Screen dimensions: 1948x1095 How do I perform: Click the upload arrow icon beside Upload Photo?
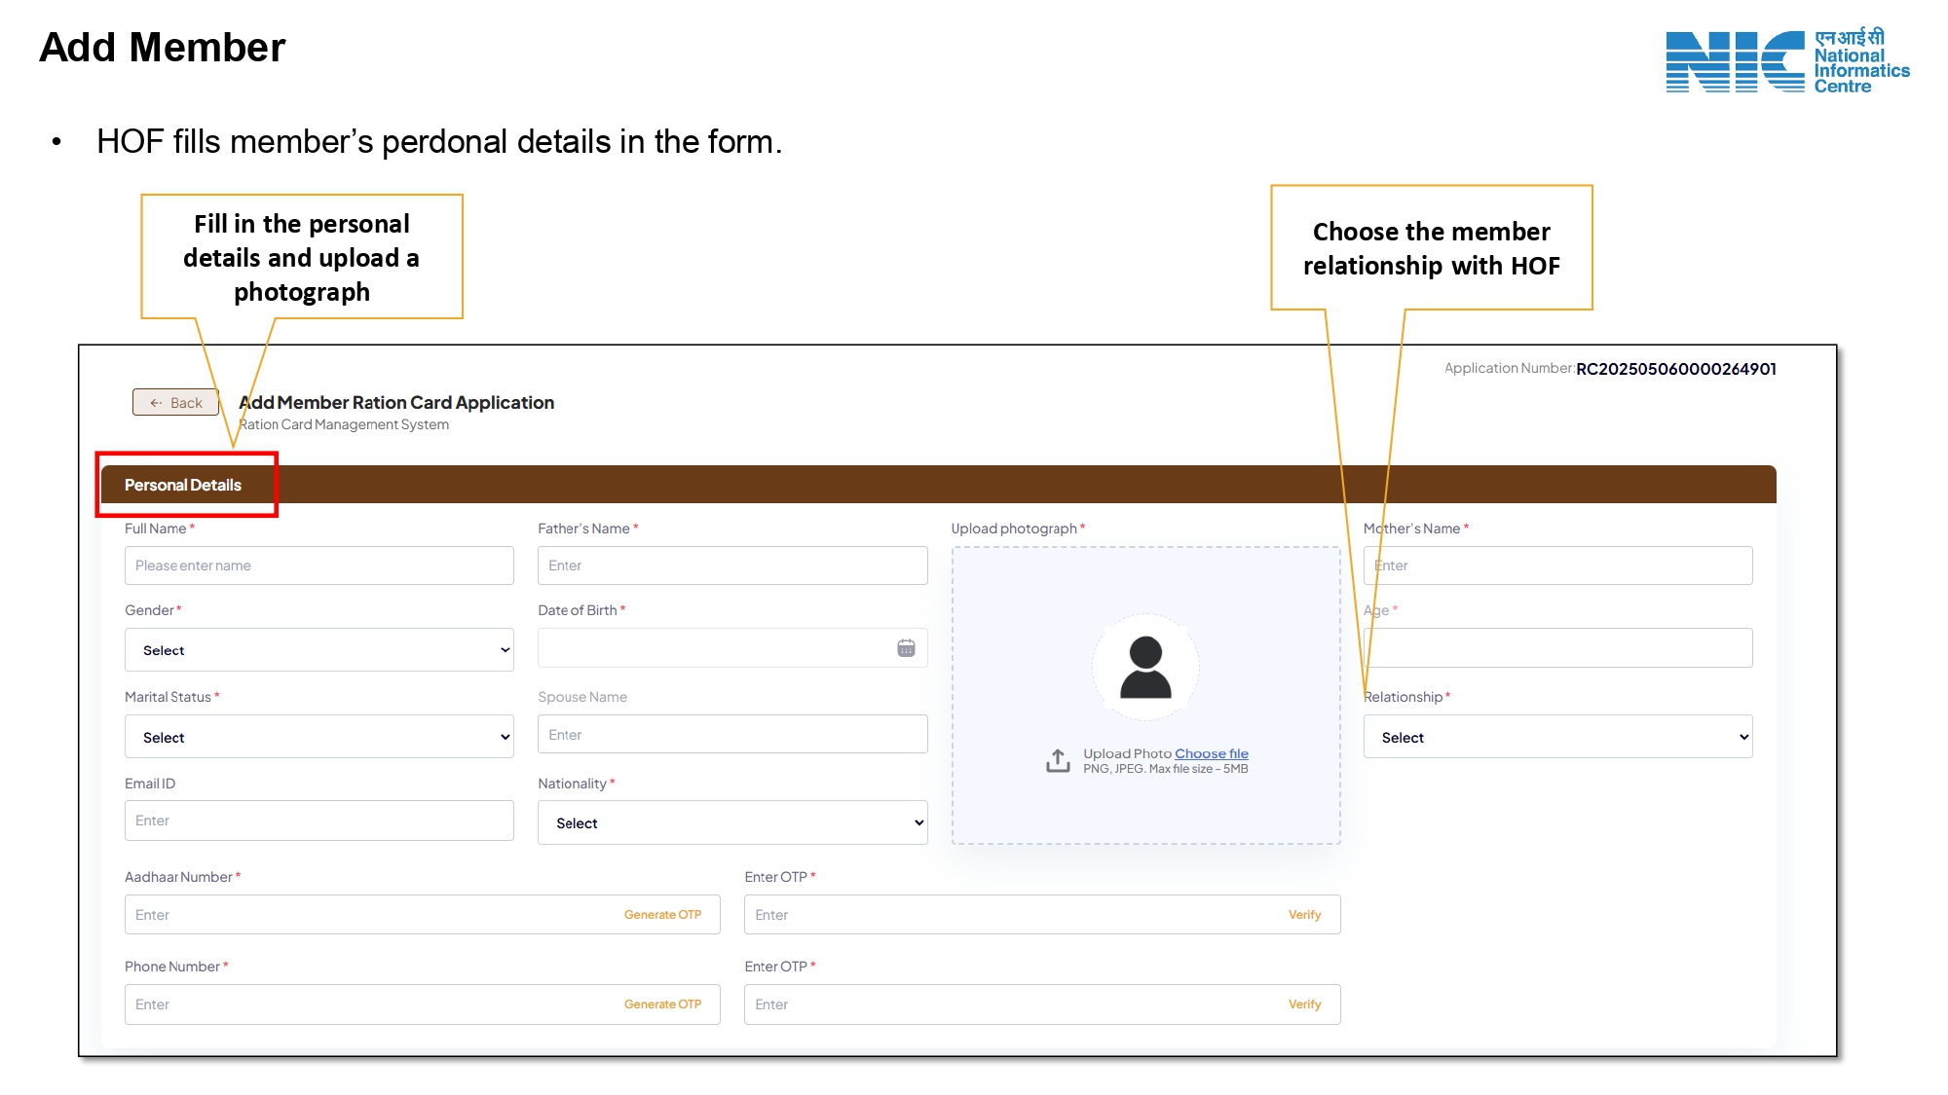pos(1058,761)
